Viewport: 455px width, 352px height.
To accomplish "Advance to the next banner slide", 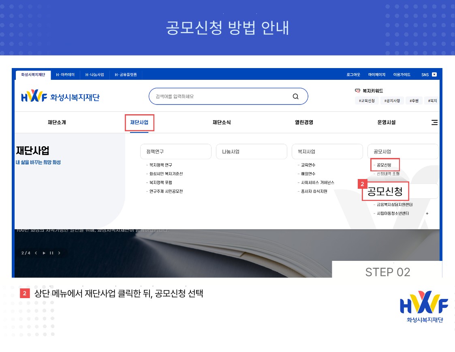I will coord(59,253).
